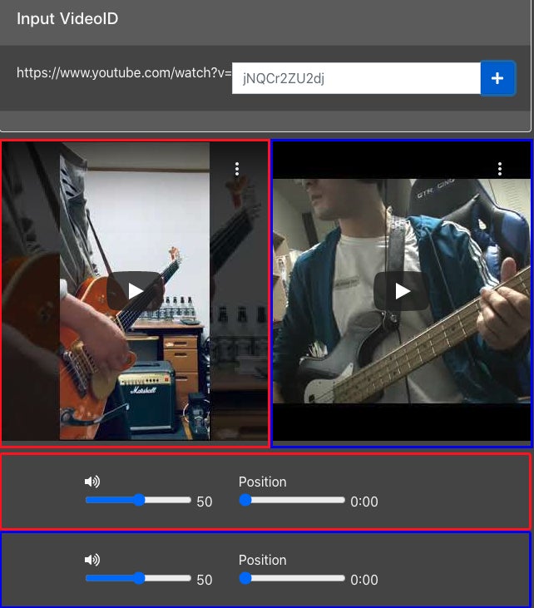Mute using speaker icon in blue panel
The height and width of the screenshot is (608, 534).
(x=92, y=560)
